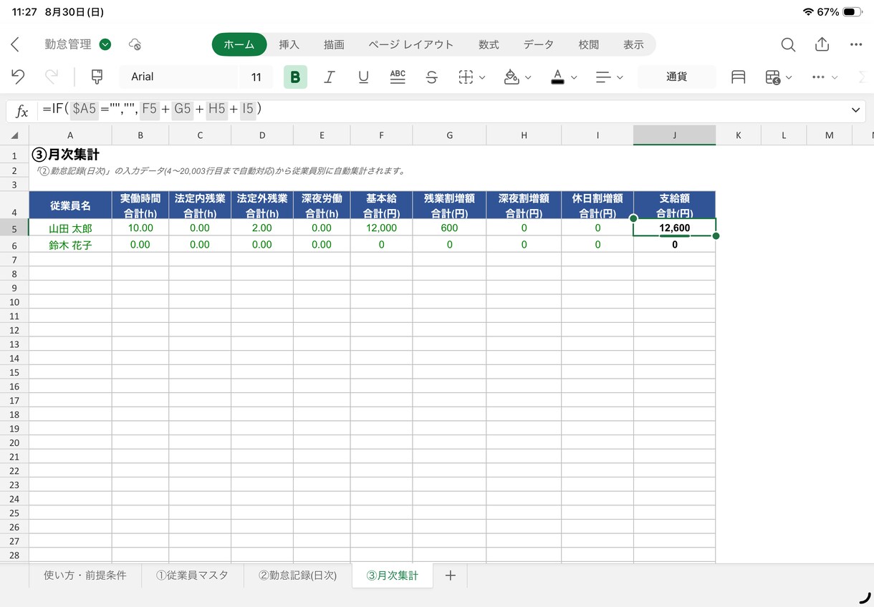Toggle Bold formatting

295,77
